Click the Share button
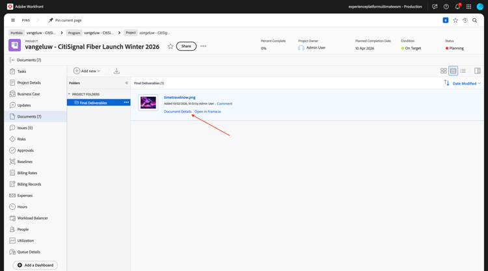 click(x=186, y=46)
